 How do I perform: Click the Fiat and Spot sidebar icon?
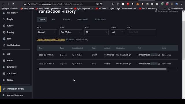pyautogui.click(x=4, y=13)
